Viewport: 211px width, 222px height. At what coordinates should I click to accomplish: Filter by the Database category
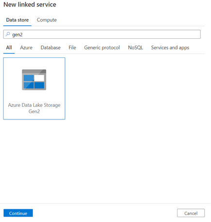(x=50, y=48)
